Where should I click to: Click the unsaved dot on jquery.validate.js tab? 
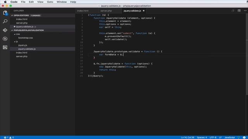pos(144,11)
